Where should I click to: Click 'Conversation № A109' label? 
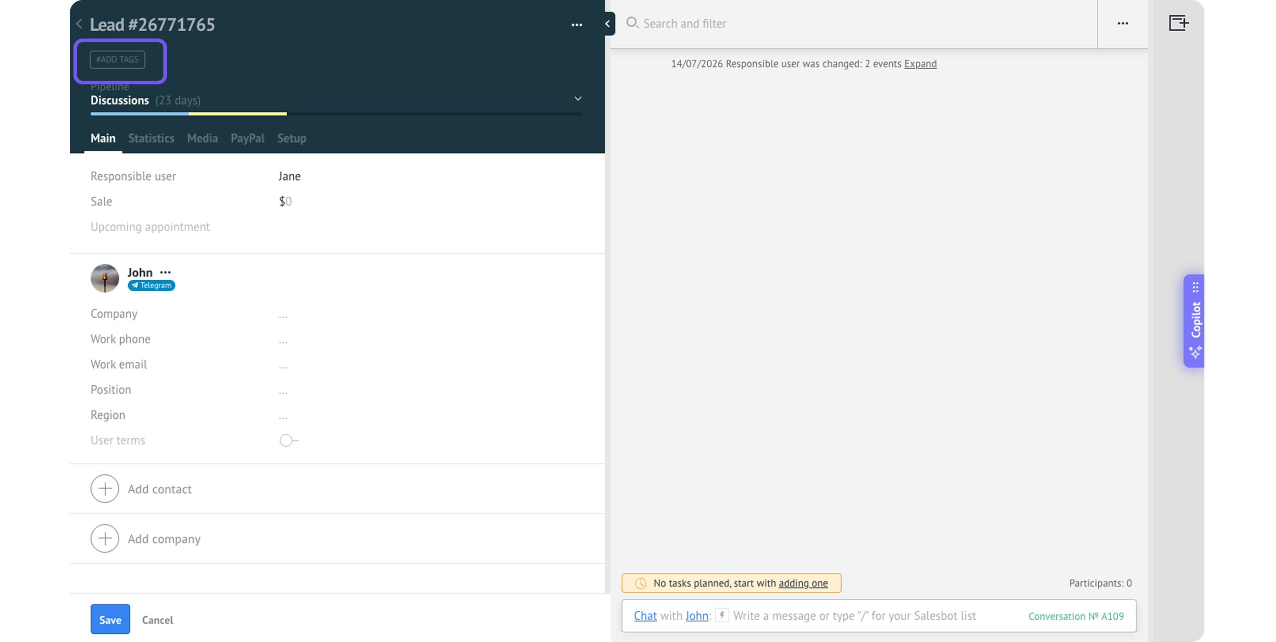[1076, 616]
